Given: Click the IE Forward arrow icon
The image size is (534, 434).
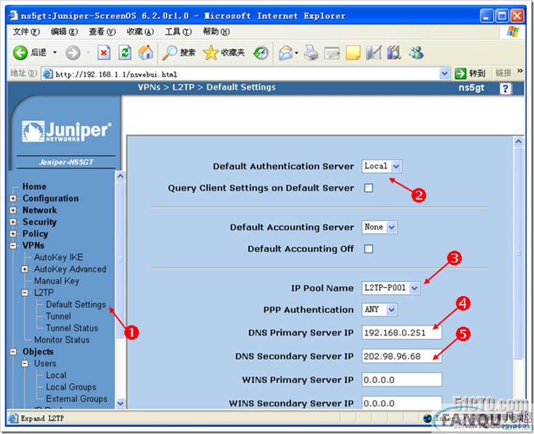Looking at the screenshot, I should 73,53.
